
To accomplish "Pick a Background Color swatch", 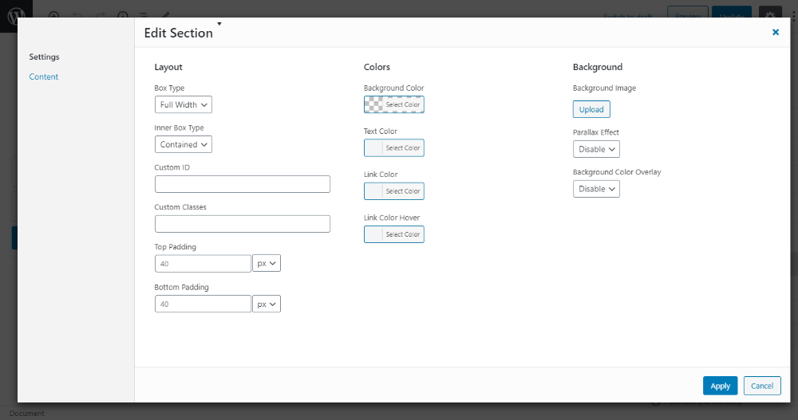I will click(x=394, y=104).
